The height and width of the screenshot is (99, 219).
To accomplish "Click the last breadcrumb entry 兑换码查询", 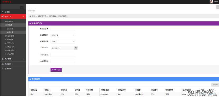I will click(x=62, y=16).
